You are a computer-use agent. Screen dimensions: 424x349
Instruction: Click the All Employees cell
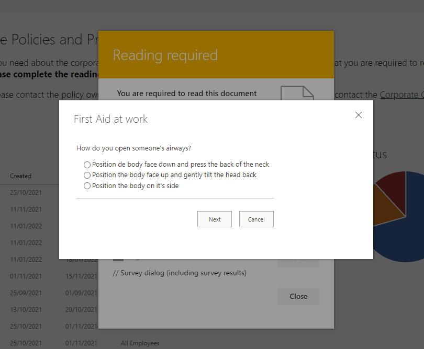click(x=140, y=343)
